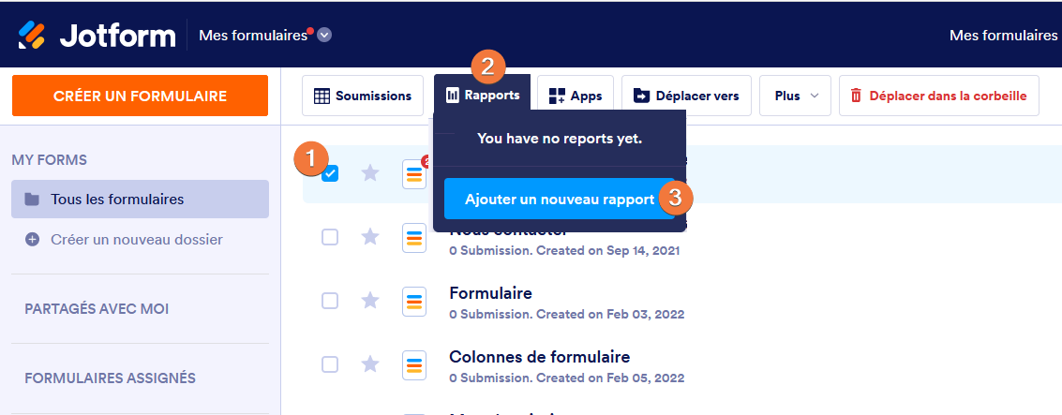Viewport: 1062px width, 415px height.
Task: Click the Jotform logo
Action: [97, 36]
